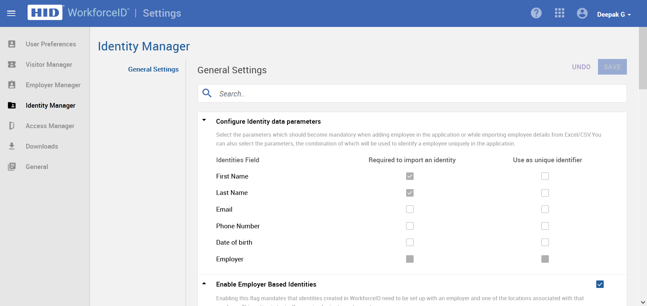Click the Access Manager door icon
Viewport: 647px width, 306px height.
(x=12, y=126)
